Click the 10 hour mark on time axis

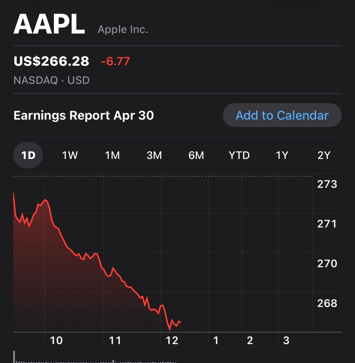tap(56, 340)
